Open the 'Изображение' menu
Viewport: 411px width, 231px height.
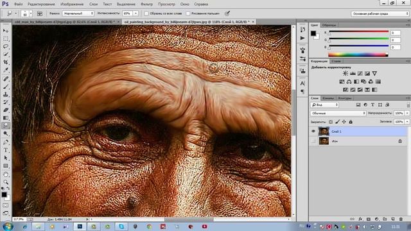[x=72, y=4]
